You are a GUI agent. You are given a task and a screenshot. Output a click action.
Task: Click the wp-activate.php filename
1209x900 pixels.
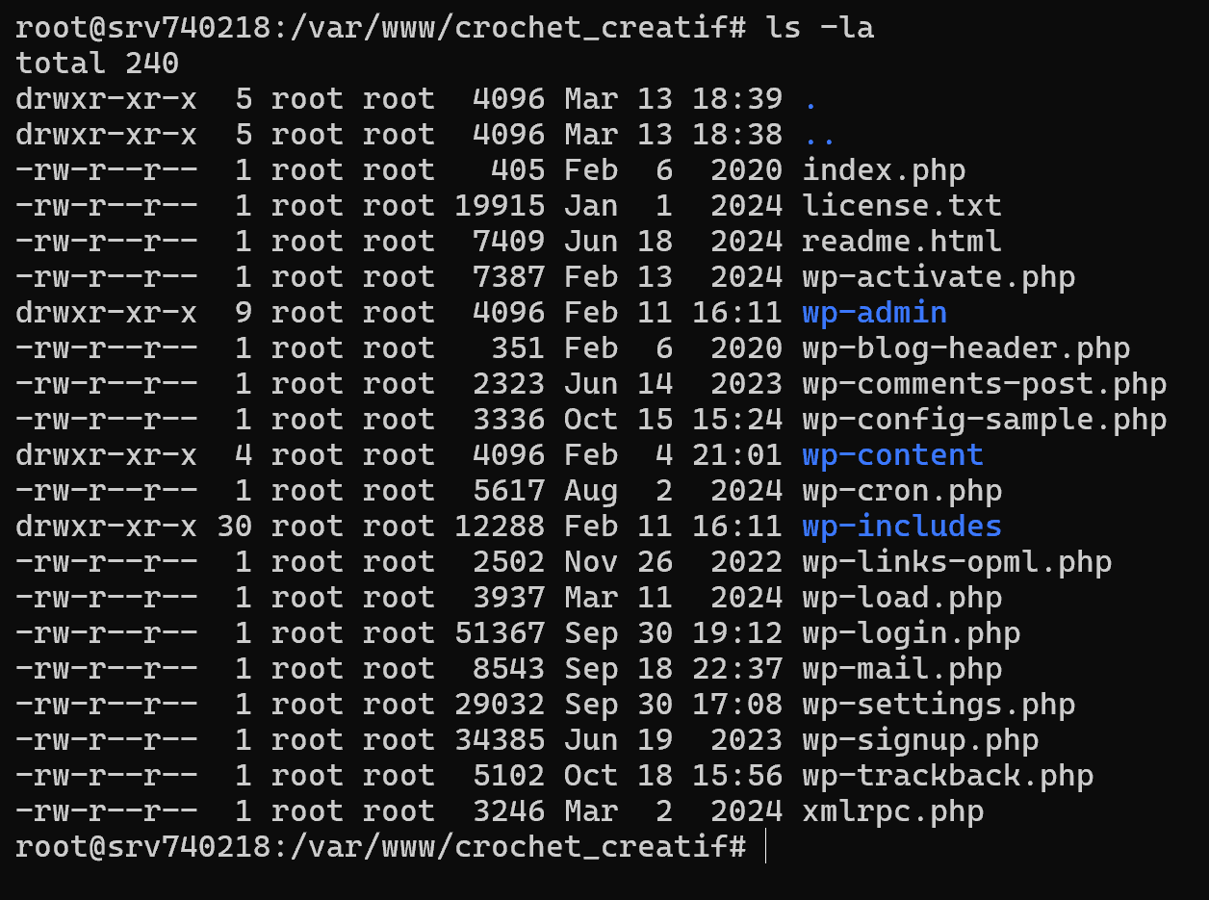tap(939, 277)
